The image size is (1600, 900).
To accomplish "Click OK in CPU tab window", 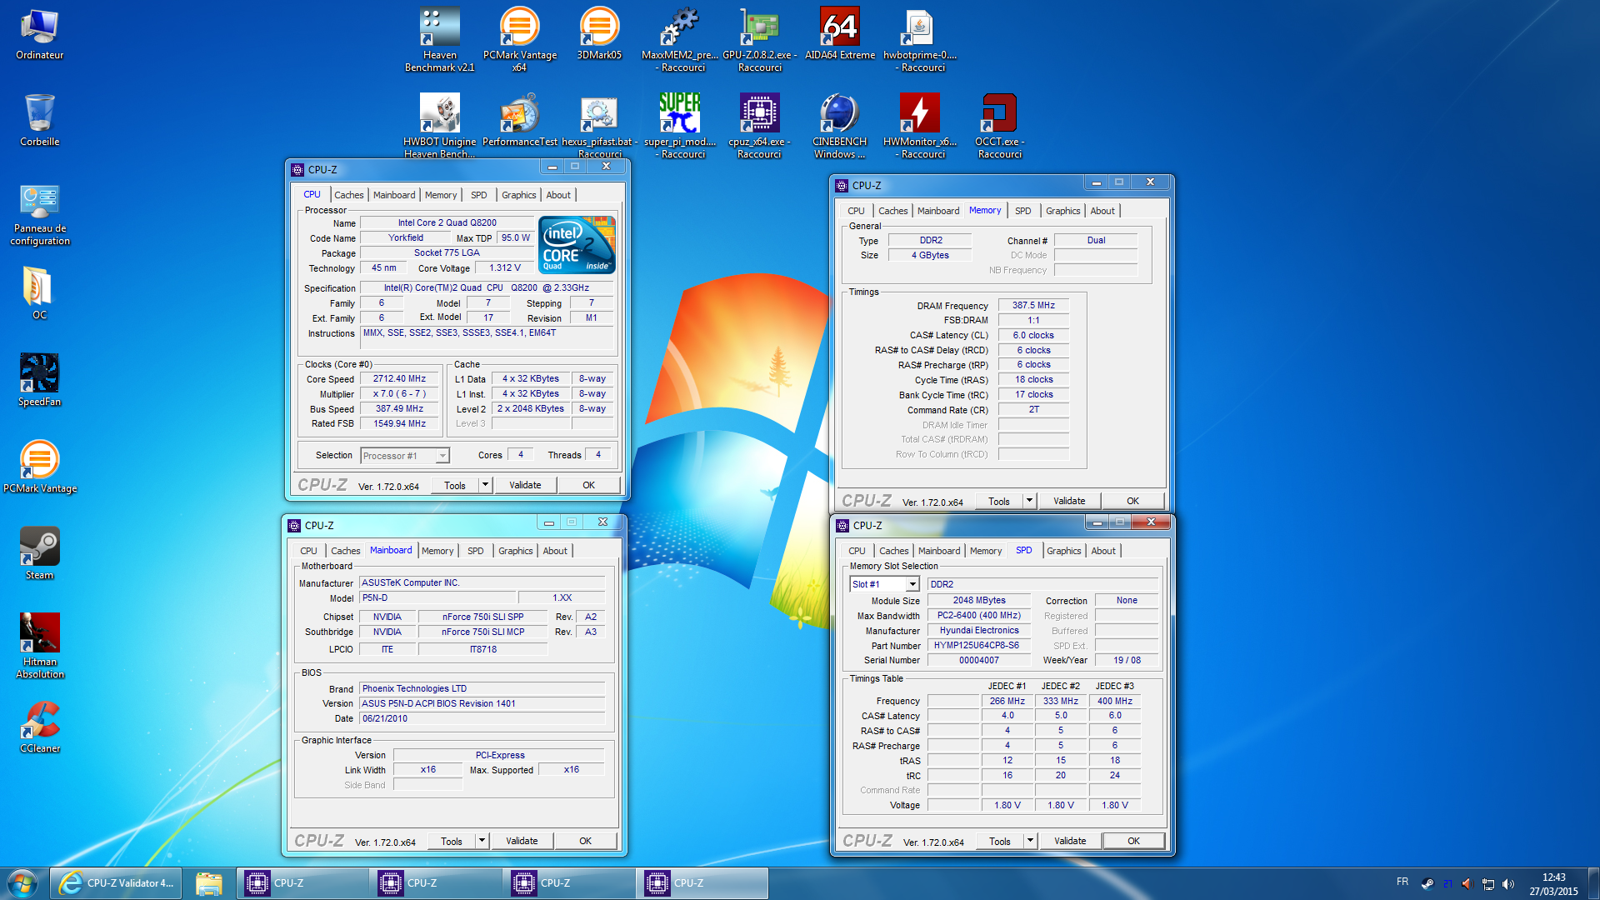I will (x=588, y=485).
